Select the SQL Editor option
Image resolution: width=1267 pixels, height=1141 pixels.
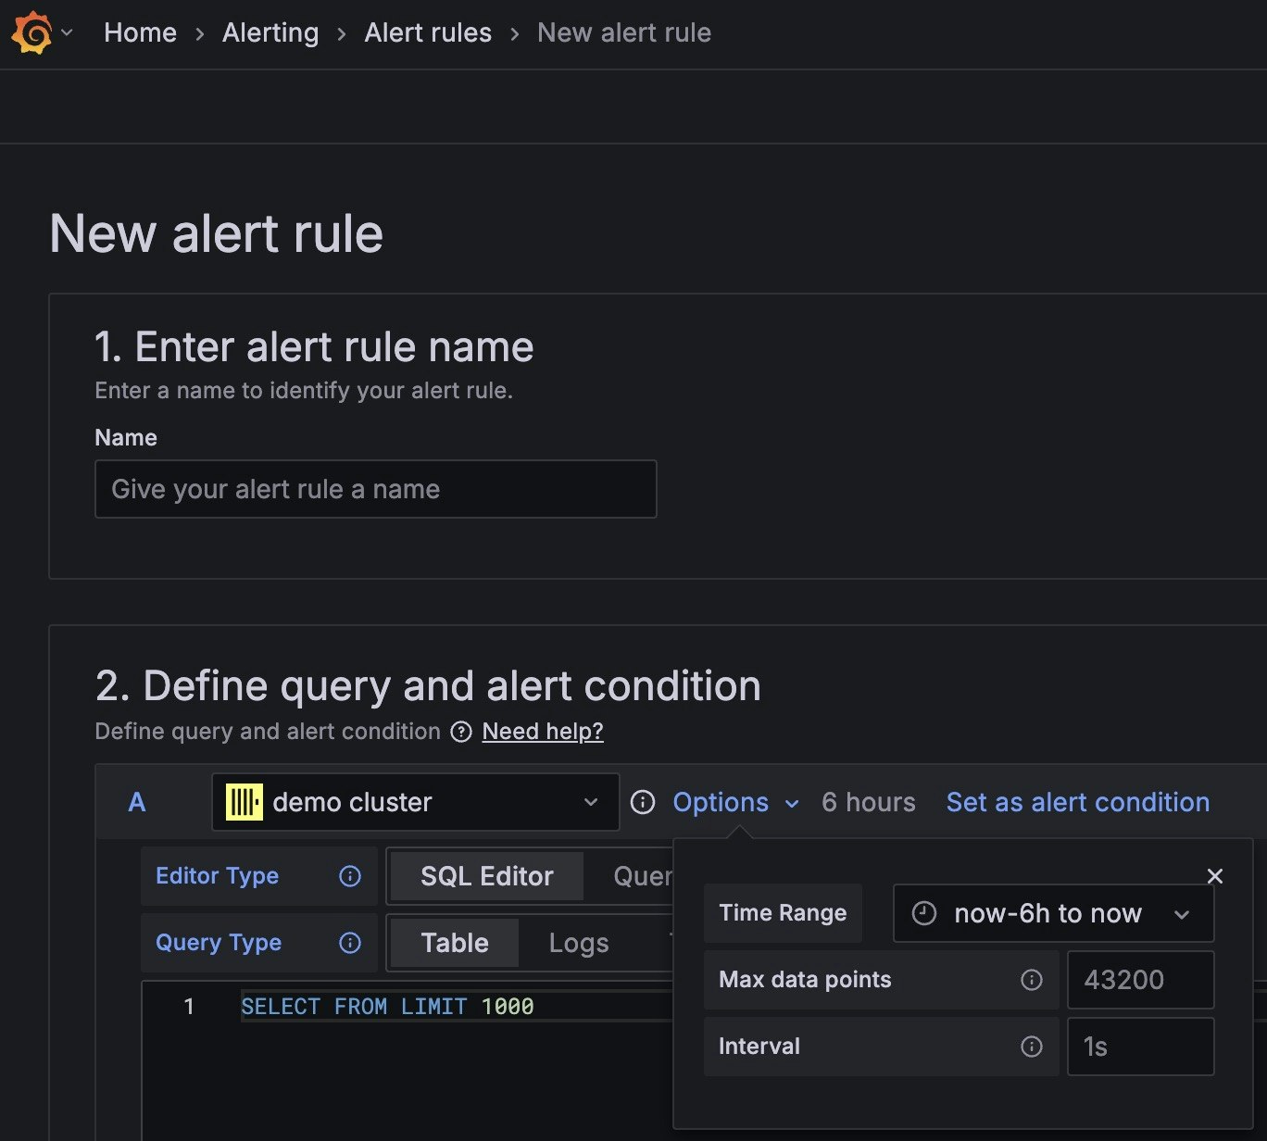pyautogui.click(x=487, y=876)
